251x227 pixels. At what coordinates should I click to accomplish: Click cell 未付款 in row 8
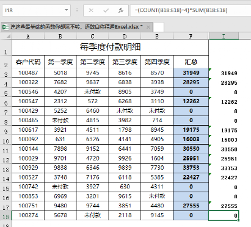[x=60, y=120]
